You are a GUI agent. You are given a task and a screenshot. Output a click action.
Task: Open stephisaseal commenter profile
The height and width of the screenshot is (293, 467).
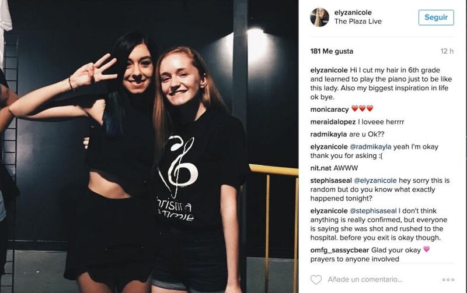pos(331,181)
